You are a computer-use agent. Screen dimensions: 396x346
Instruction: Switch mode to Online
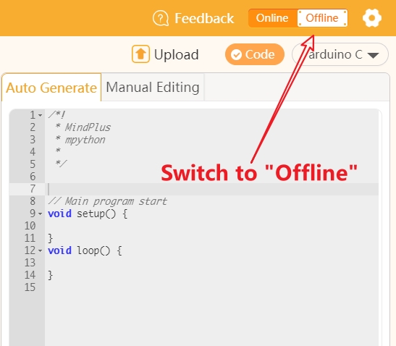[x=272, y=18]
